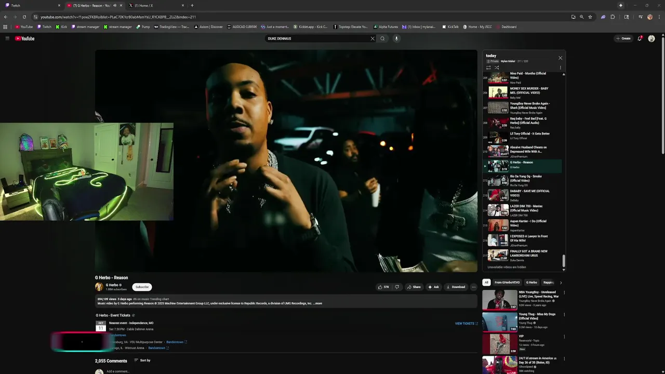
Task: Select the 'Rapping' filter chip
Action: point(548,283)
